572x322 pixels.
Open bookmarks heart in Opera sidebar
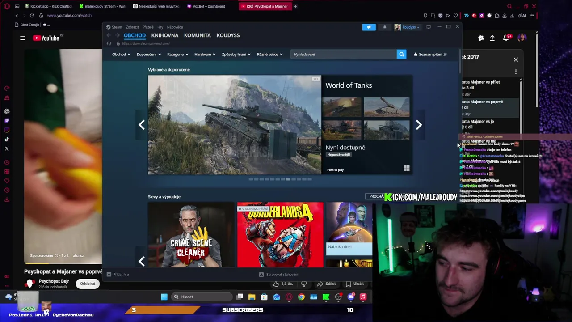coord(7,181)
